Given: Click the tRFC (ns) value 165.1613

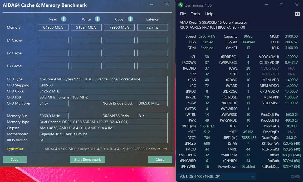Looking at the screenshot, I should [x=207, y=126].
